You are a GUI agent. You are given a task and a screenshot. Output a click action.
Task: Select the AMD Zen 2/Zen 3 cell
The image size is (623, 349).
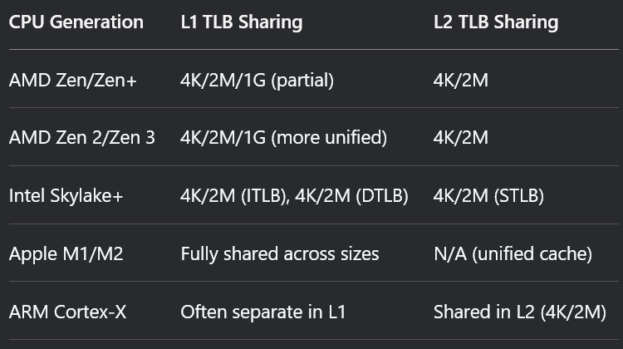click(x=82, y=138)
